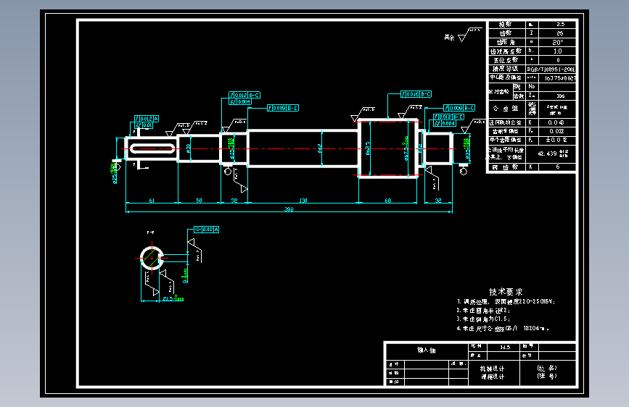
Task: Select the 50 length dimension
Action: coord(199,201)
